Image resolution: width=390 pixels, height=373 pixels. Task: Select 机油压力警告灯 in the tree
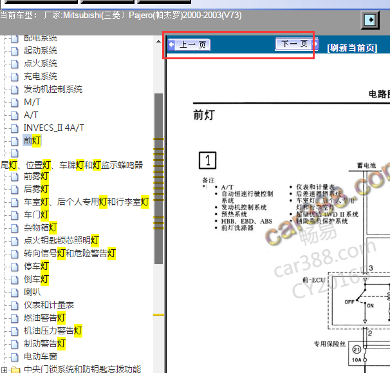tap(53, 331)
